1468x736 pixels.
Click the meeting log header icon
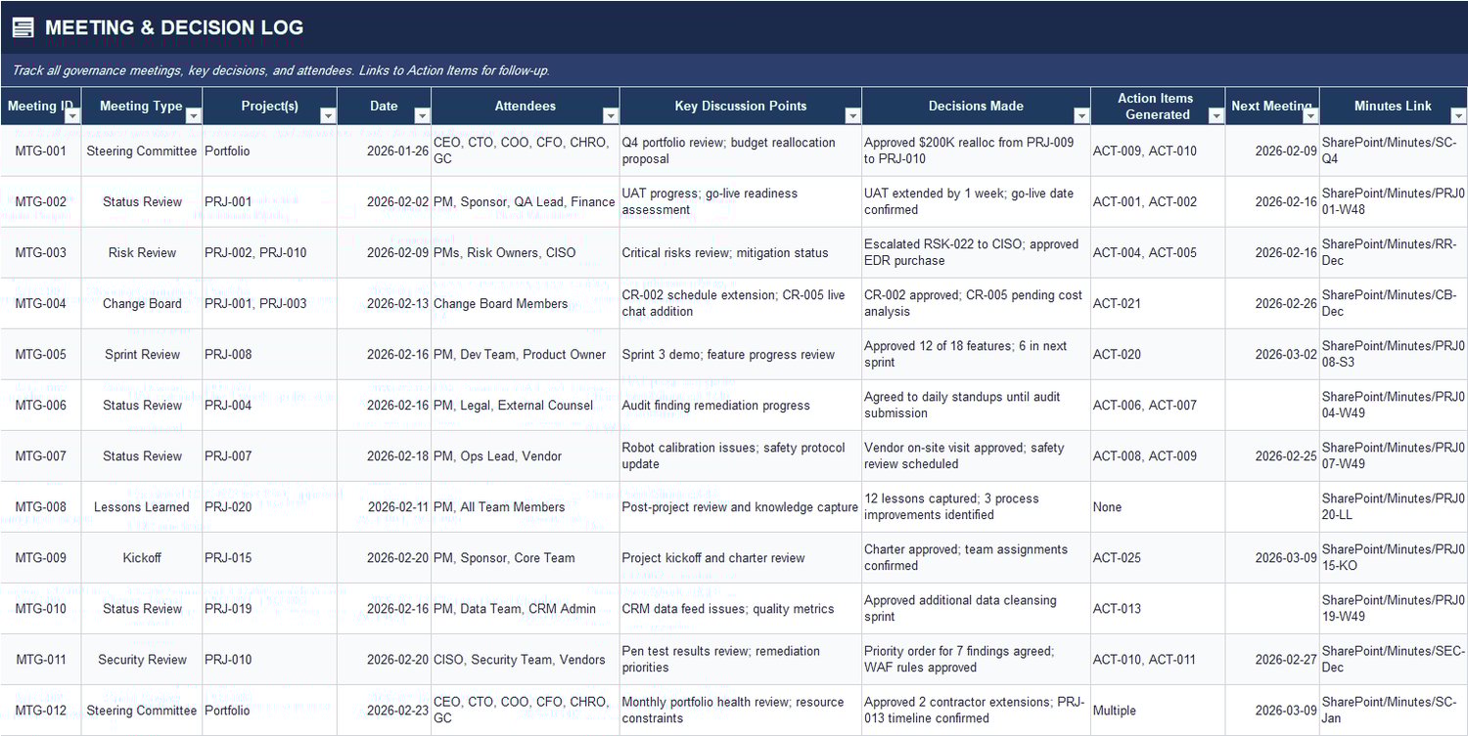click(x=22, y=26)
